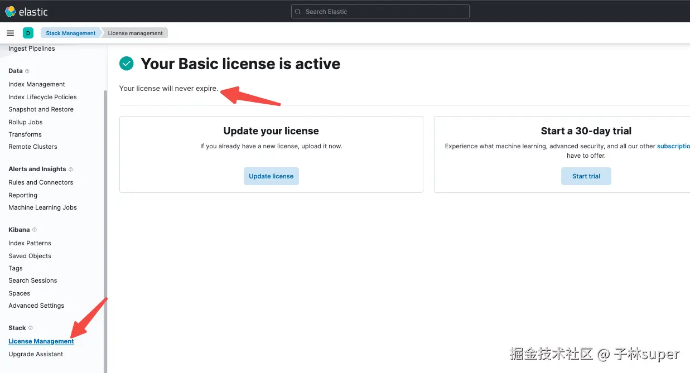
Task: Follow the subscription link in the trial card
Action: point(673,146)
